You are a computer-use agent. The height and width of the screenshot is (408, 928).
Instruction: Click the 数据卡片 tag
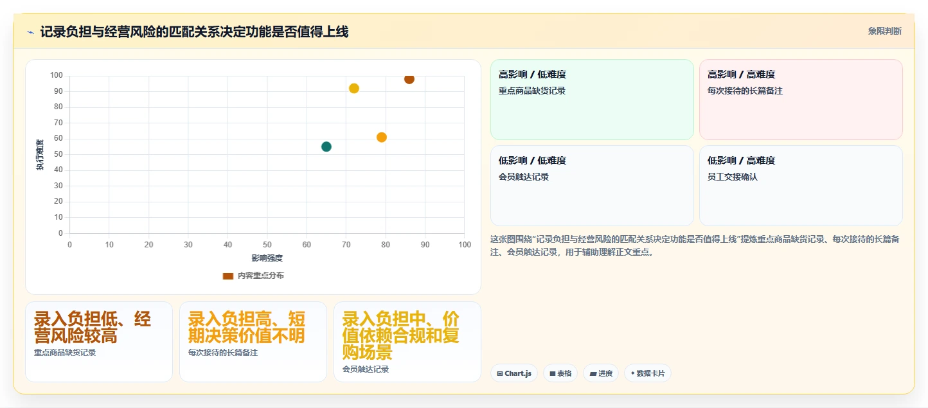click(x=648, y=373)
